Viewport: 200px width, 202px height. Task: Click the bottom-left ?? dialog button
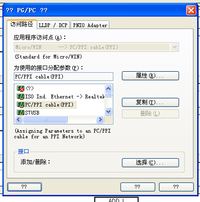click(x=24, y=187)
